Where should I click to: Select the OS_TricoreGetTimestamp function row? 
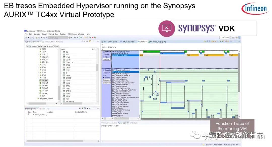coord(125,110)
